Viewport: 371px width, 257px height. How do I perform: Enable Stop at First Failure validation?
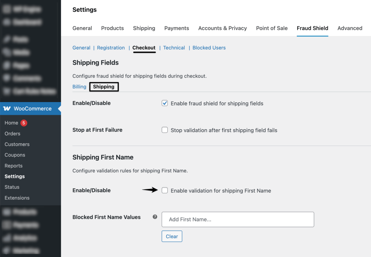[x=165, y=130]
